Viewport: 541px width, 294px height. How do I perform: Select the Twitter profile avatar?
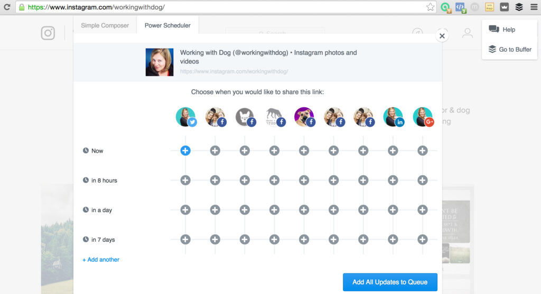pos(186,117)
